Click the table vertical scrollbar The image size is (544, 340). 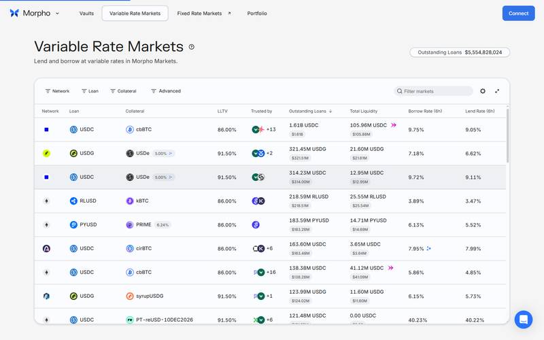(x=507, y=135)
